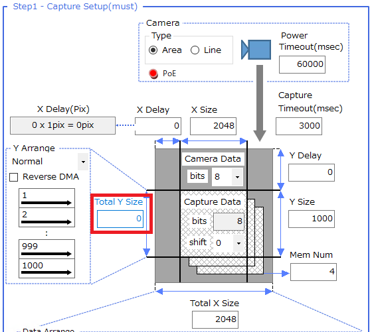Screen dimensions: 372x332
Task: Click the row 999 arrow in Y Arrange
Action: pyautogui.click(x=46, y=254)
